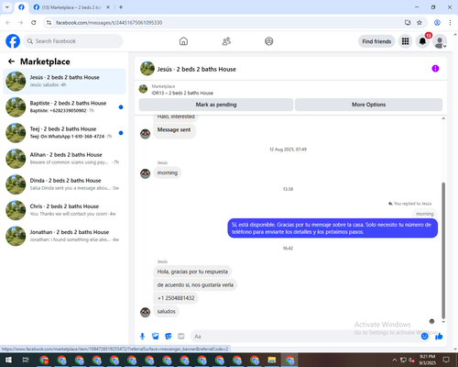The width and height of the screenshot is (458, 367).
Task: Reload the page with refresh icon
Action: point(34,22)
